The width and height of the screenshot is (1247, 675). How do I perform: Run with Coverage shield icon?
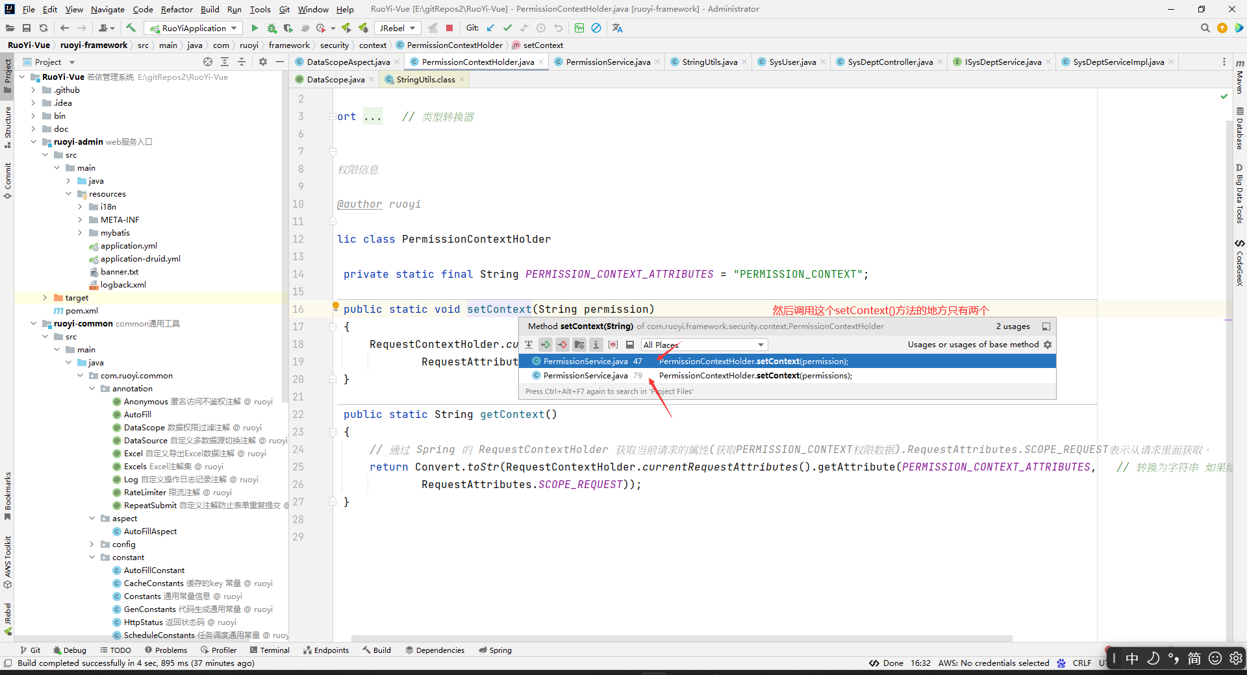[288, 28]
